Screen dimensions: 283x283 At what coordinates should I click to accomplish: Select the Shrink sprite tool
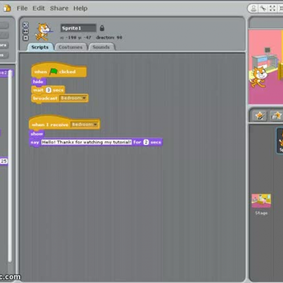(x=281, y=8)
